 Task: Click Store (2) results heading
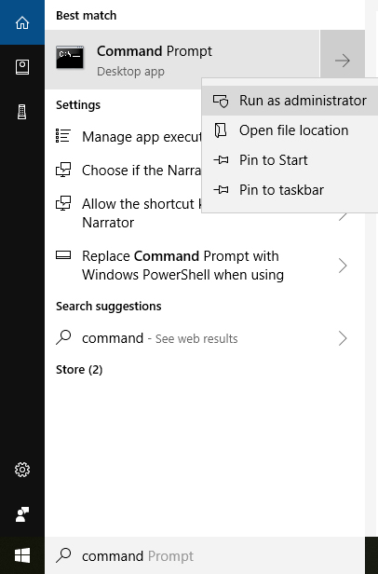[x=79, y=370]
